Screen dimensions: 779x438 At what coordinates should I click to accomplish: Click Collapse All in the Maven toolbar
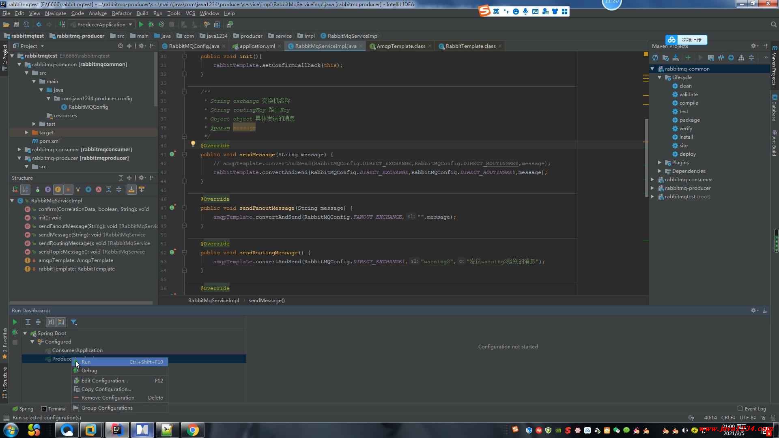(x=751, y=58)
